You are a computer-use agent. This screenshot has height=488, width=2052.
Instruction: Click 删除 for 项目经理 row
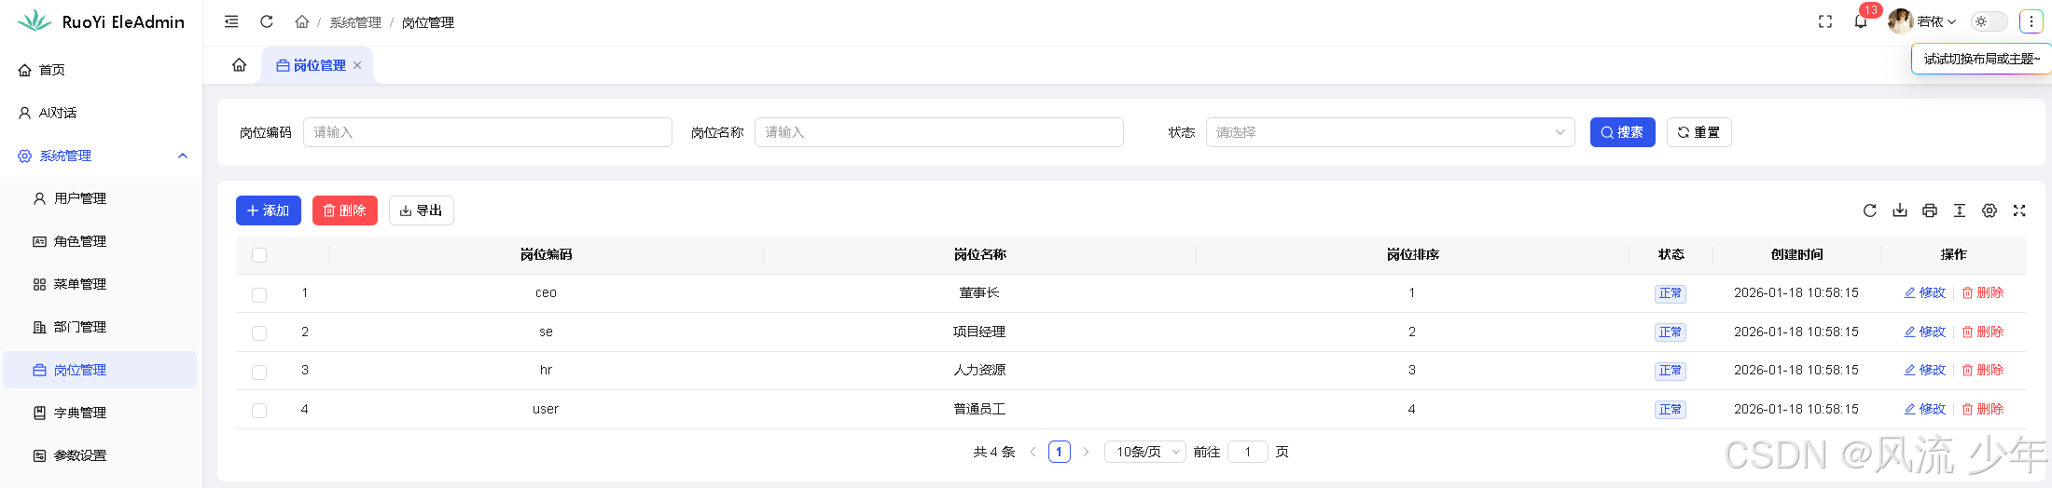(1983, 332)
